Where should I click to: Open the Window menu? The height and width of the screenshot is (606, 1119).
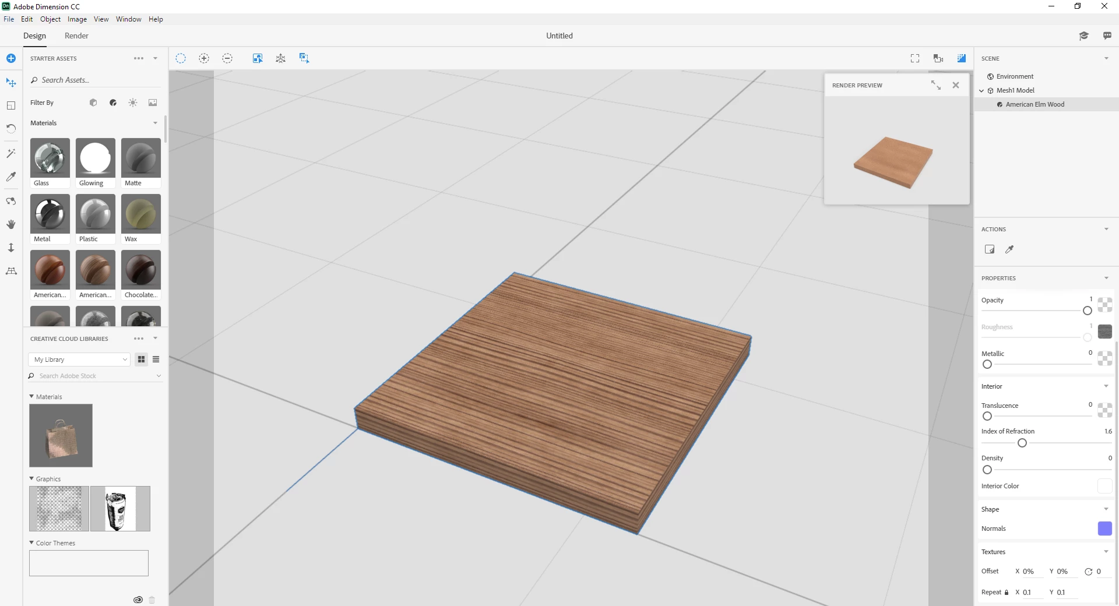[128, 19]
